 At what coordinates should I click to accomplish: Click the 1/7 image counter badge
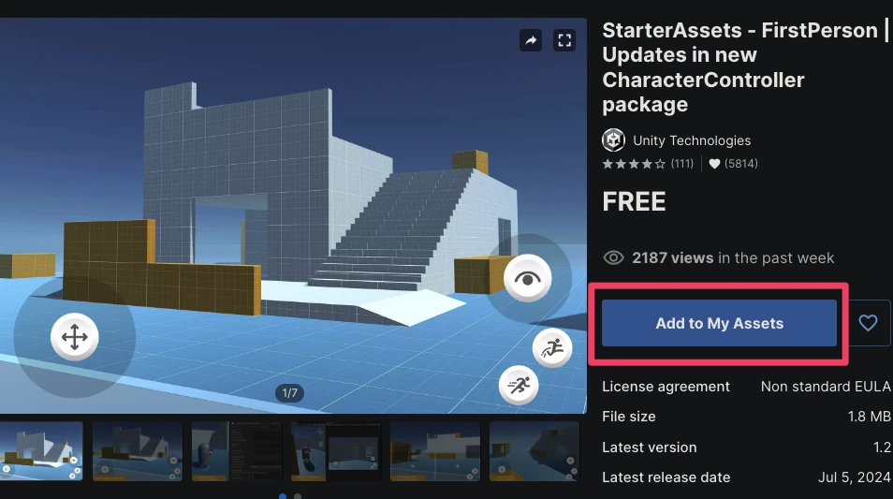click(x=289, y=393)
